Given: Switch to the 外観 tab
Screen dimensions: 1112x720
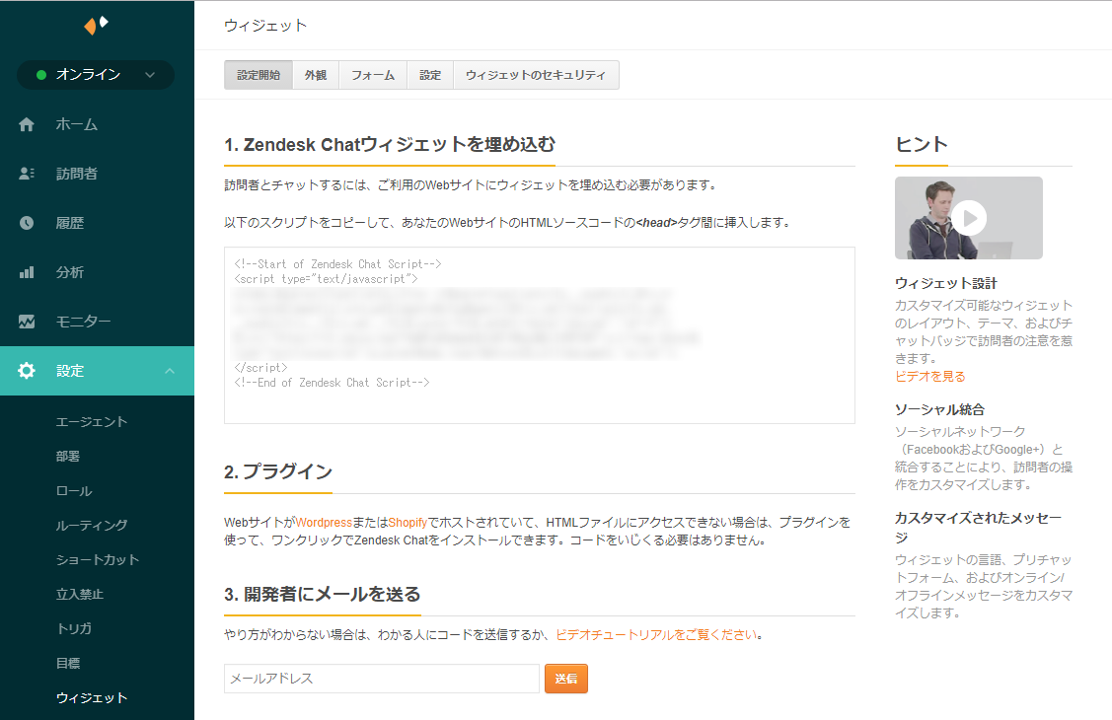Looking at the screenshot, I should [315, 75].
